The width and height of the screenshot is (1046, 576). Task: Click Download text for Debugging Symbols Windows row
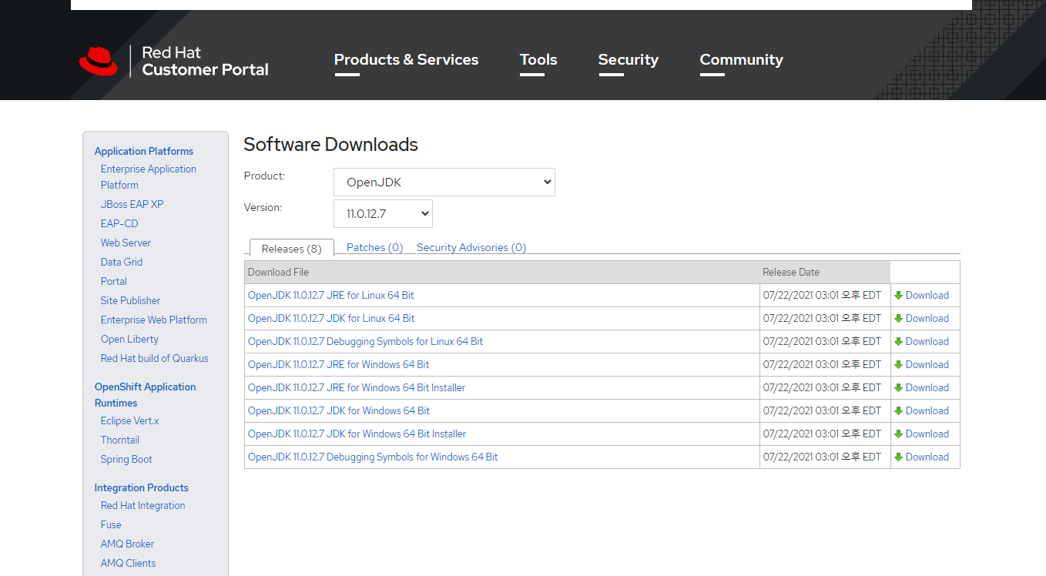[x=927, y=457]
